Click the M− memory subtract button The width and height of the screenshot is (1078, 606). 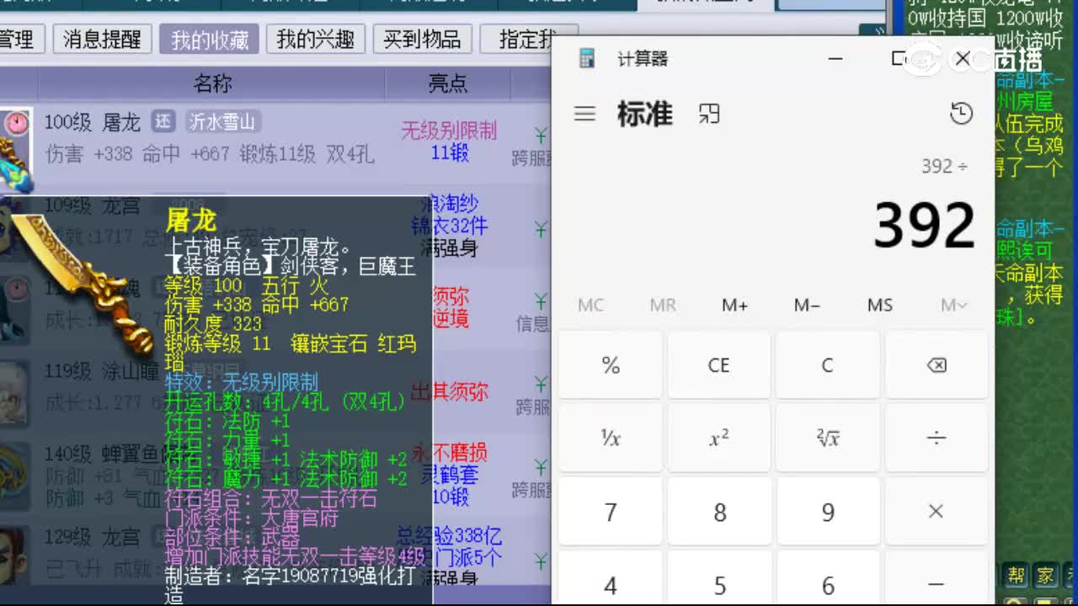point(807,305)
